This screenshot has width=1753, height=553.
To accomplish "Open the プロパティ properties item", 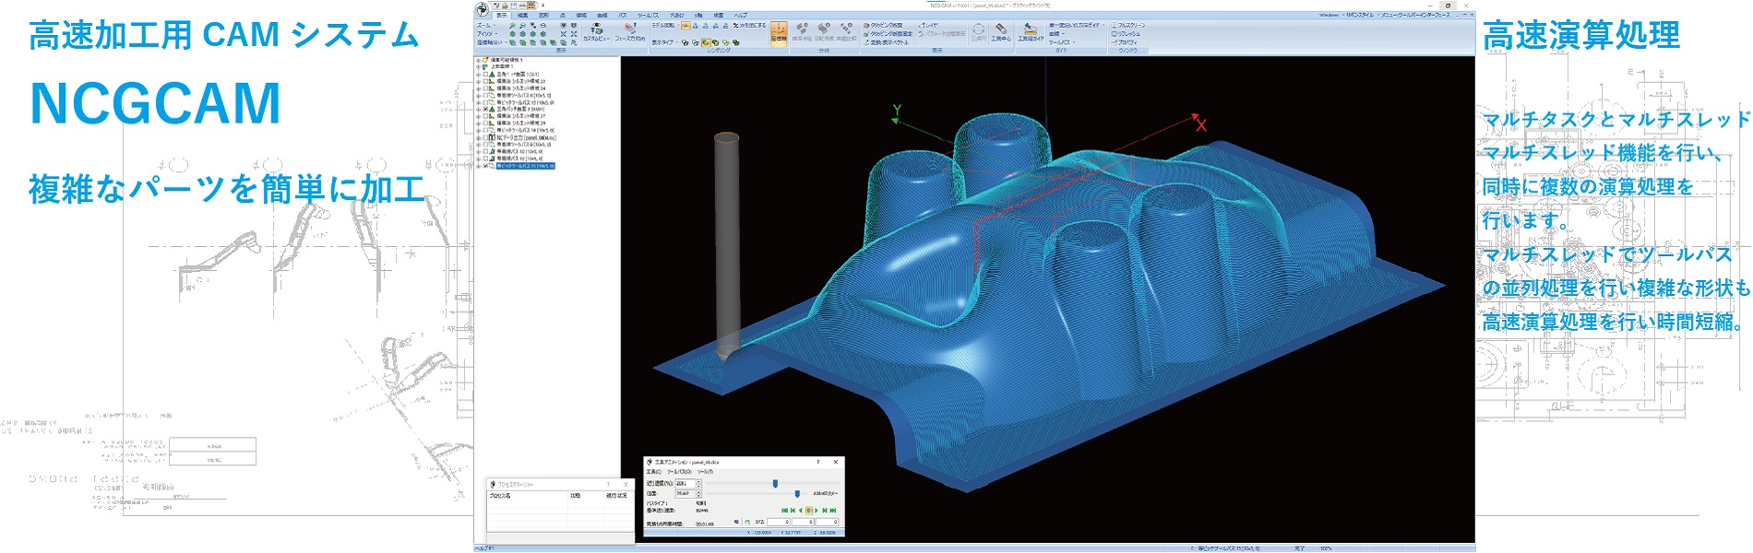I will point(1124,42).
